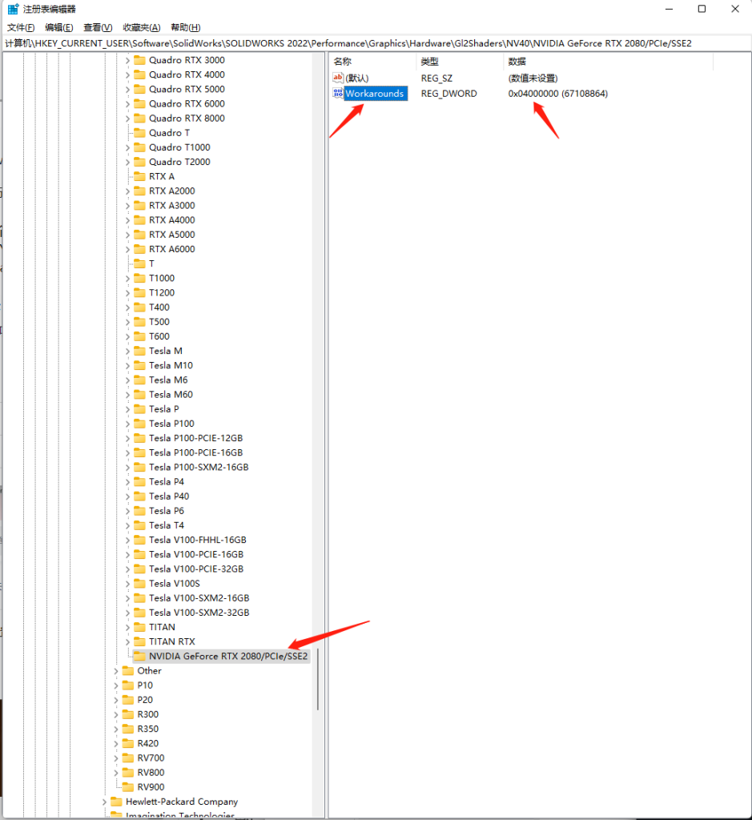
Task: Click the (默认) value name
Action: point(357,78)
